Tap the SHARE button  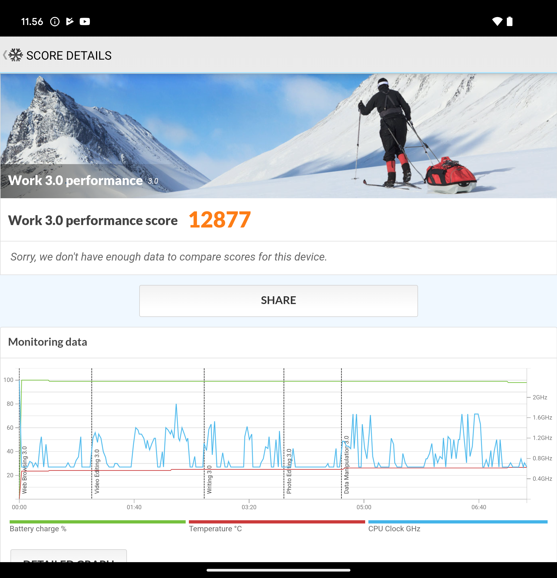click(278, 301)
